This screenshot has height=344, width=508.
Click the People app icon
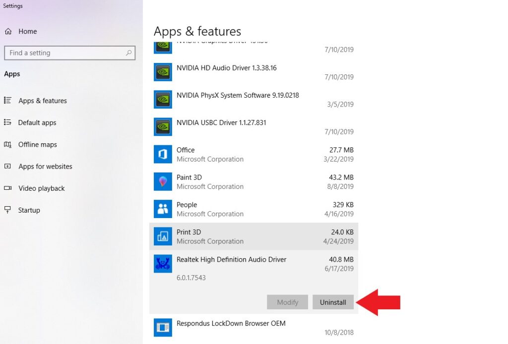pos(163,209)
